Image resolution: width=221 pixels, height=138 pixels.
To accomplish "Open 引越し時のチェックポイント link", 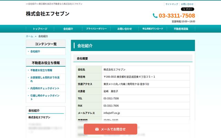I will pyautogui.click(x=45, y=97).
